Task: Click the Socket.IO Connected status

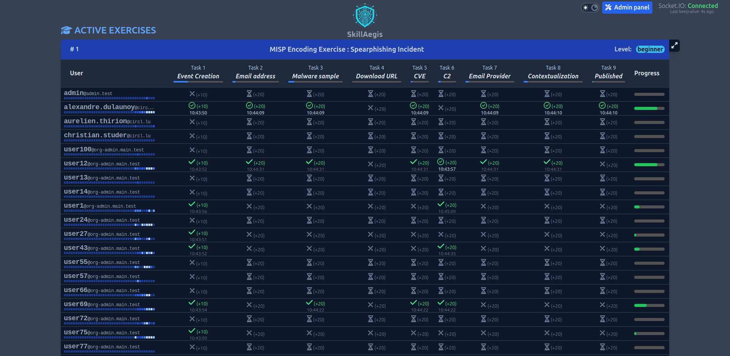Action: (x=688, y=6)
